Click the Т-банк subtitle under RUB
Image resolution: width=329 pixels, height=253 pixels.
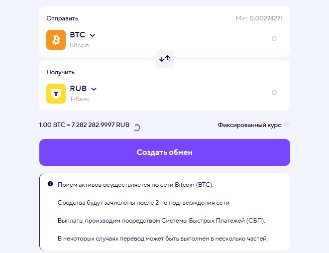tap(80, 99)
